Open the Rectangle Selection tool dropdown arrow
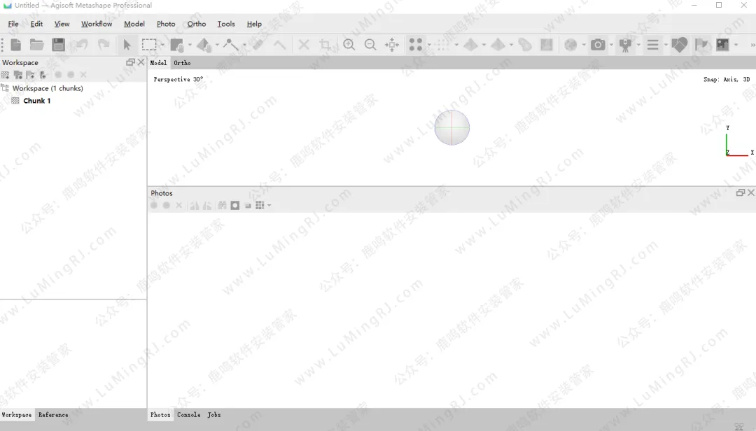Image resolution: width=756 pixels, height=431 pixels. (162, 45)
